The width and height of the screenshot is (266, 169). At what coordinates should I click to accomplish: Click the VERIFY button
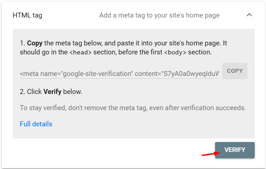(235, 150)
